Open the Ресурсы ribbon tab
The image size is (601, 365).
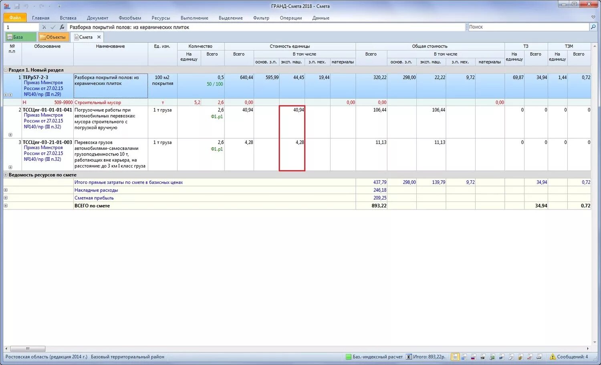[x=161, y=18]
